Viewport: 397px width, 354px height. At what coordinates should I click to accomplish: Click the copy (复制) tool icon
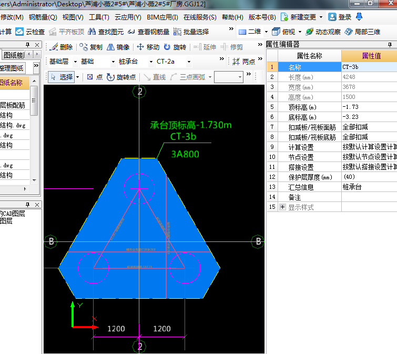click(83, 47)
